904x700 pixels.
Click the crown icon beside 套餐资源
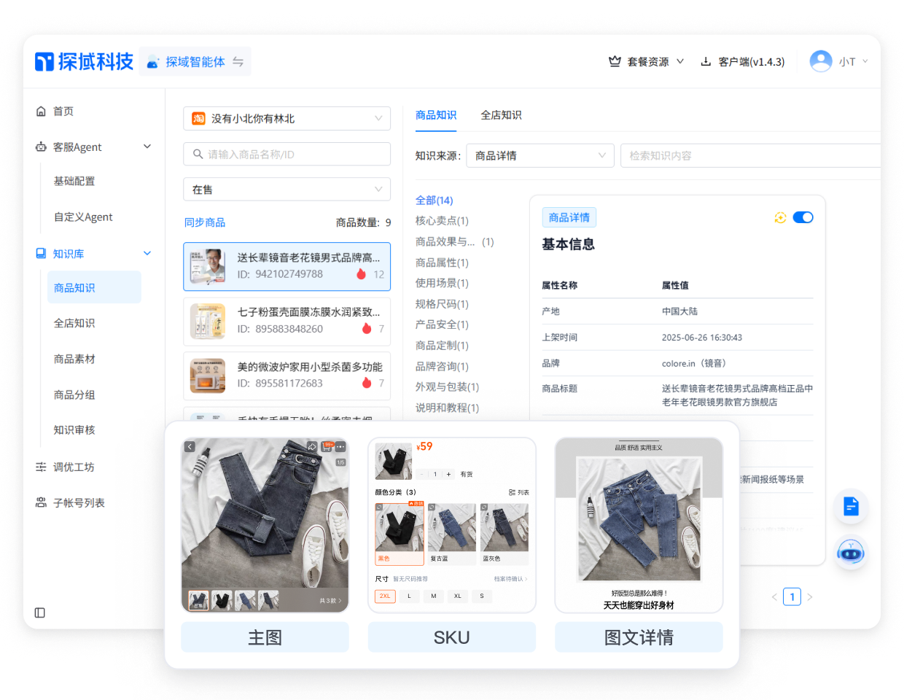coord(612,62)
